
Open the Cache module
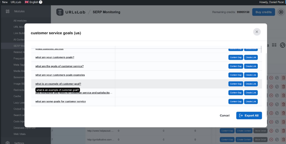(x=17, y=96)
